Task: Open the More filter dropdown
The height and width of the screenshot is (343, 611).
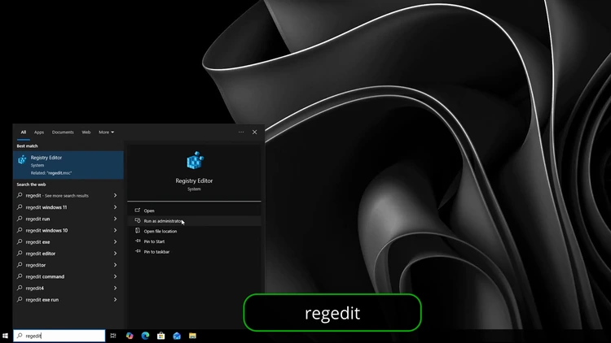Action: (107, 132)
